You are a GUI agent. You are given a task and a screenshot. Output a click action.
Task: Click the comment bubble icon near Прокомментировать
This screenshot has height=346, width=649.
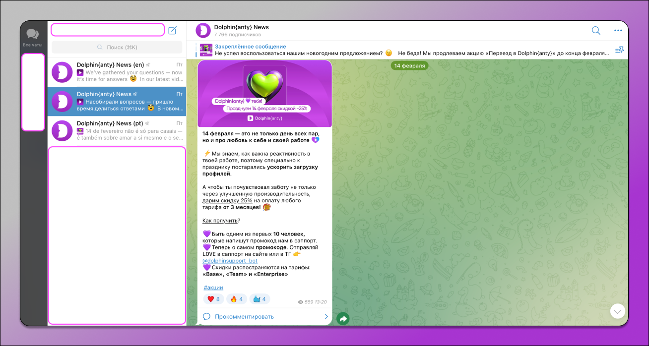click(x=206, y=316)
